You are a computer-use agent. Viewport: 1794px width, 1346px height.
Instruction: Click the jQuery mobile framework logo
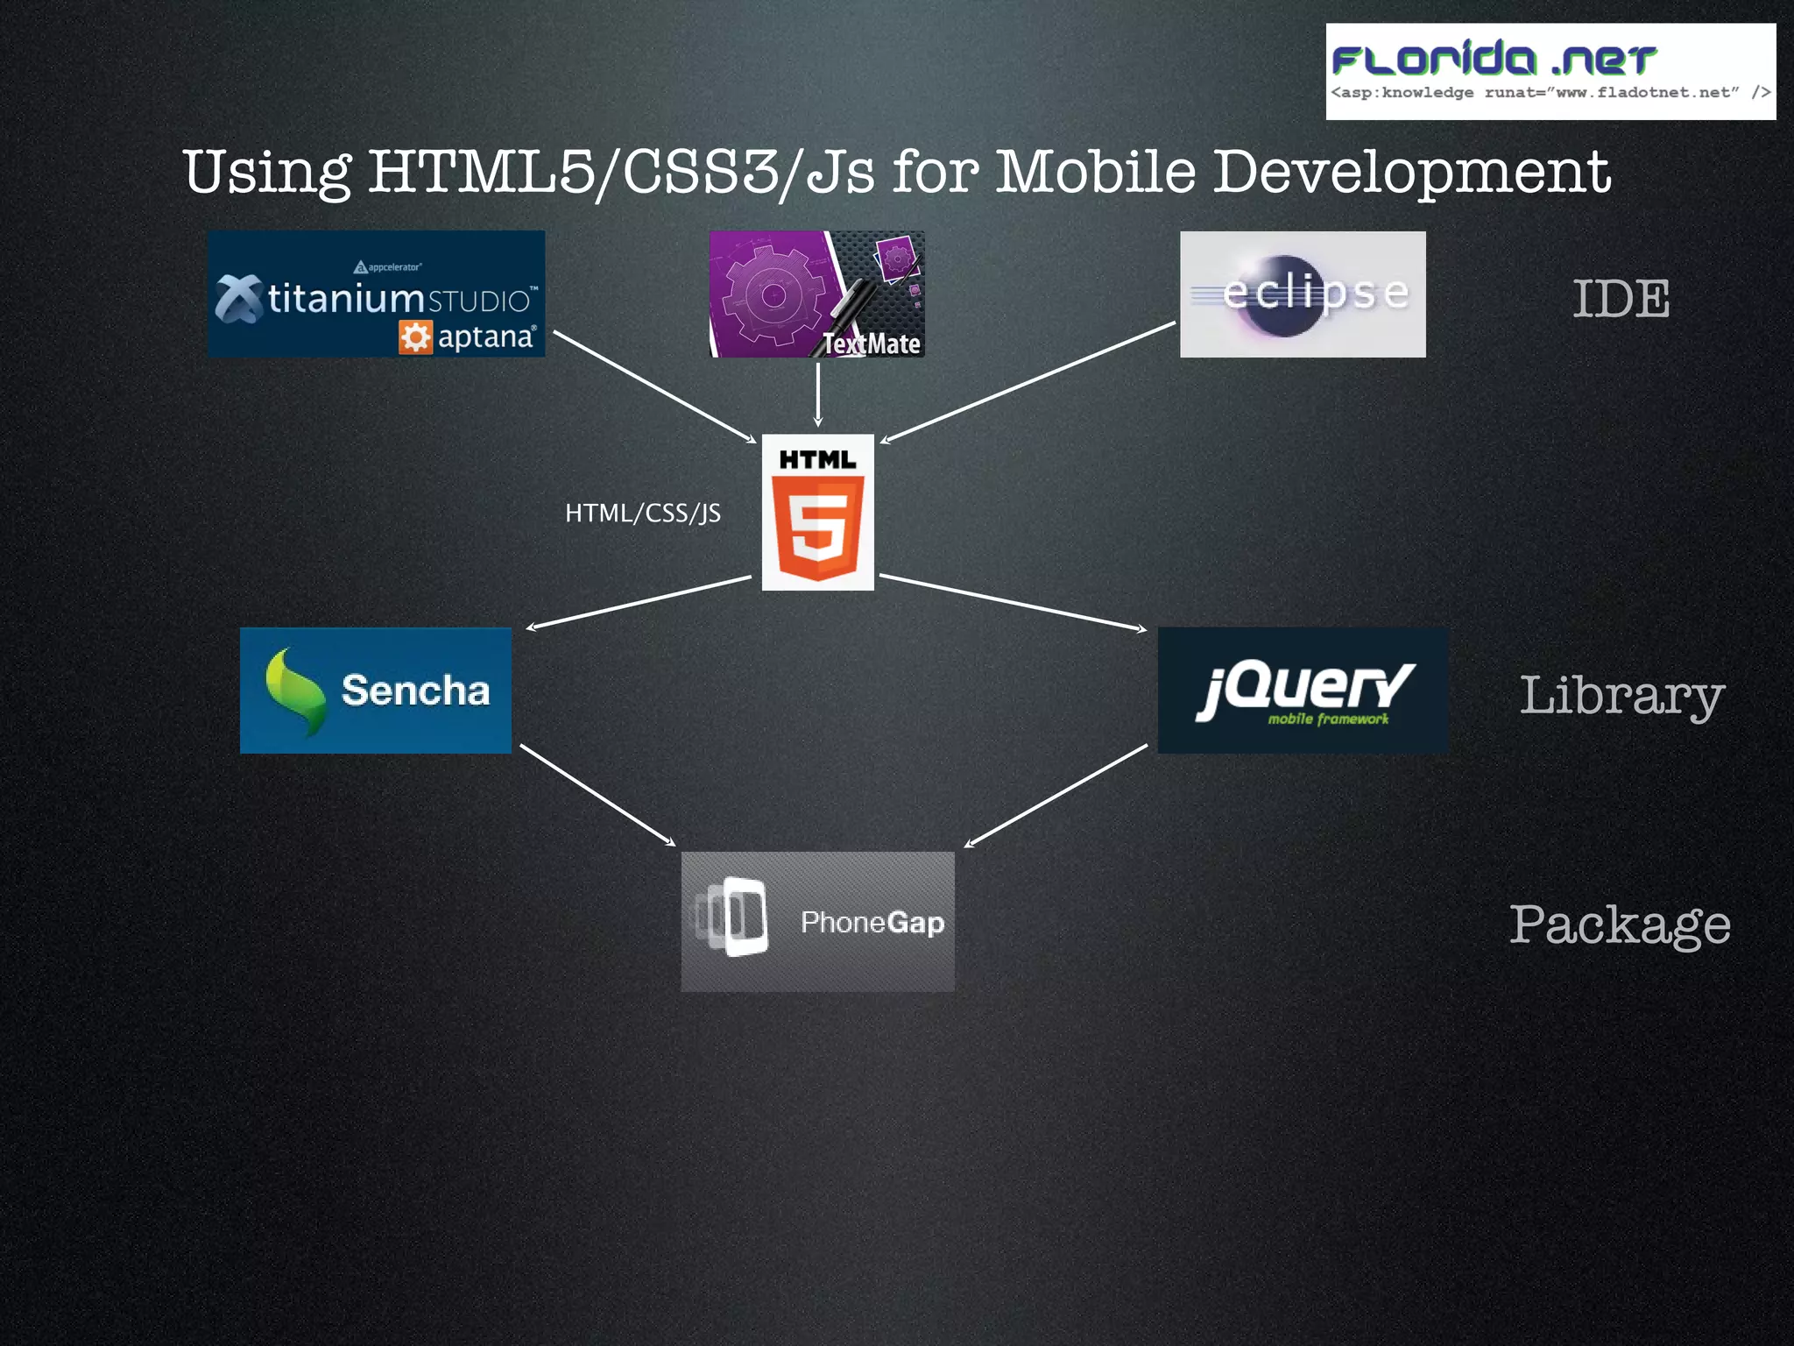[1303, 691]
